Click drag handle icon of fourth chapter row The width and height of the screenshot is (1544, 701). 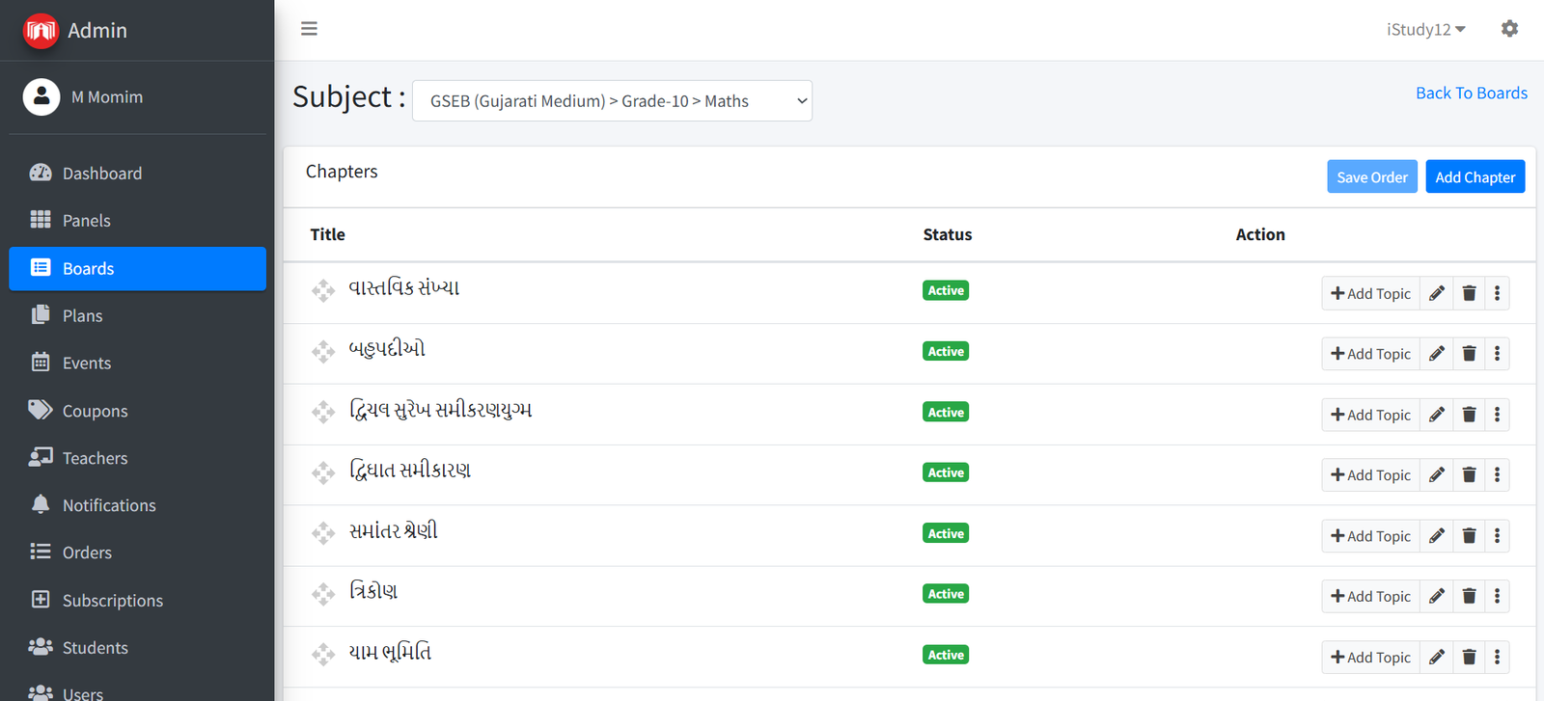[x=323, y=472]
